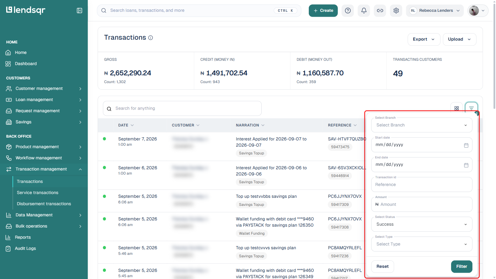The image size is (496, 279).
Task: Click the link chain icon
Action: point(380,11)
